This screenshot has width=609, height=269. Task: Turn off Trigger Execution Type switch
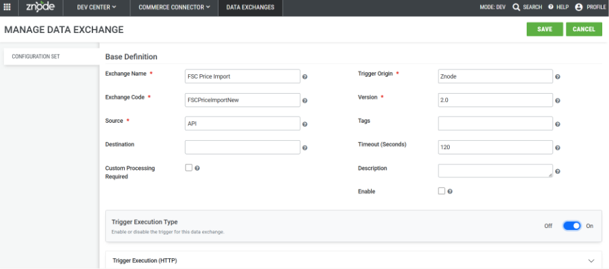(x=572, y=226)
